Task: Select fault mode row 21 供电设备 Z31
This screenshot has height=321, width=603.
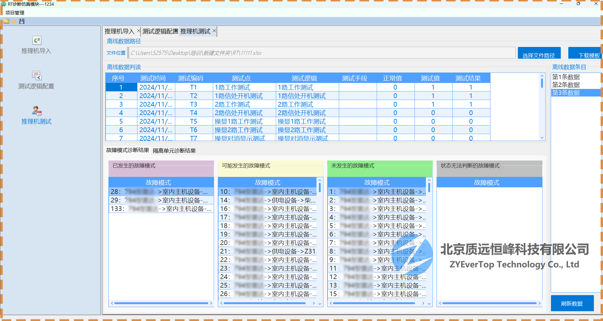Action: (x=268, y=251)
